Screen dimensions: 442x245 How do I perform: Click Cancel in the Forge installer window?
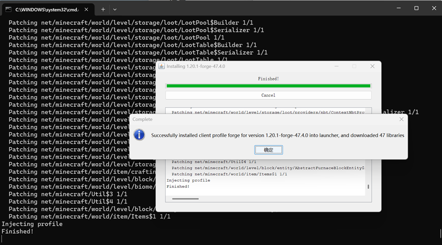point(268,95)
